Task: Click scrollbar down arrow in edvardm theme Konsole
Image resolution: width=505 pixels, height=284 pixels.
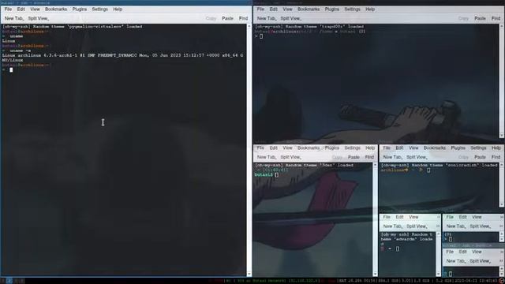Action: click(439, 274)
